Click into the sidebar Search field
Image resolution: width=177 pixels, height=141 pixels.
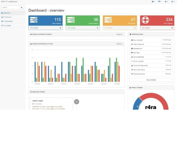[10, 7]
